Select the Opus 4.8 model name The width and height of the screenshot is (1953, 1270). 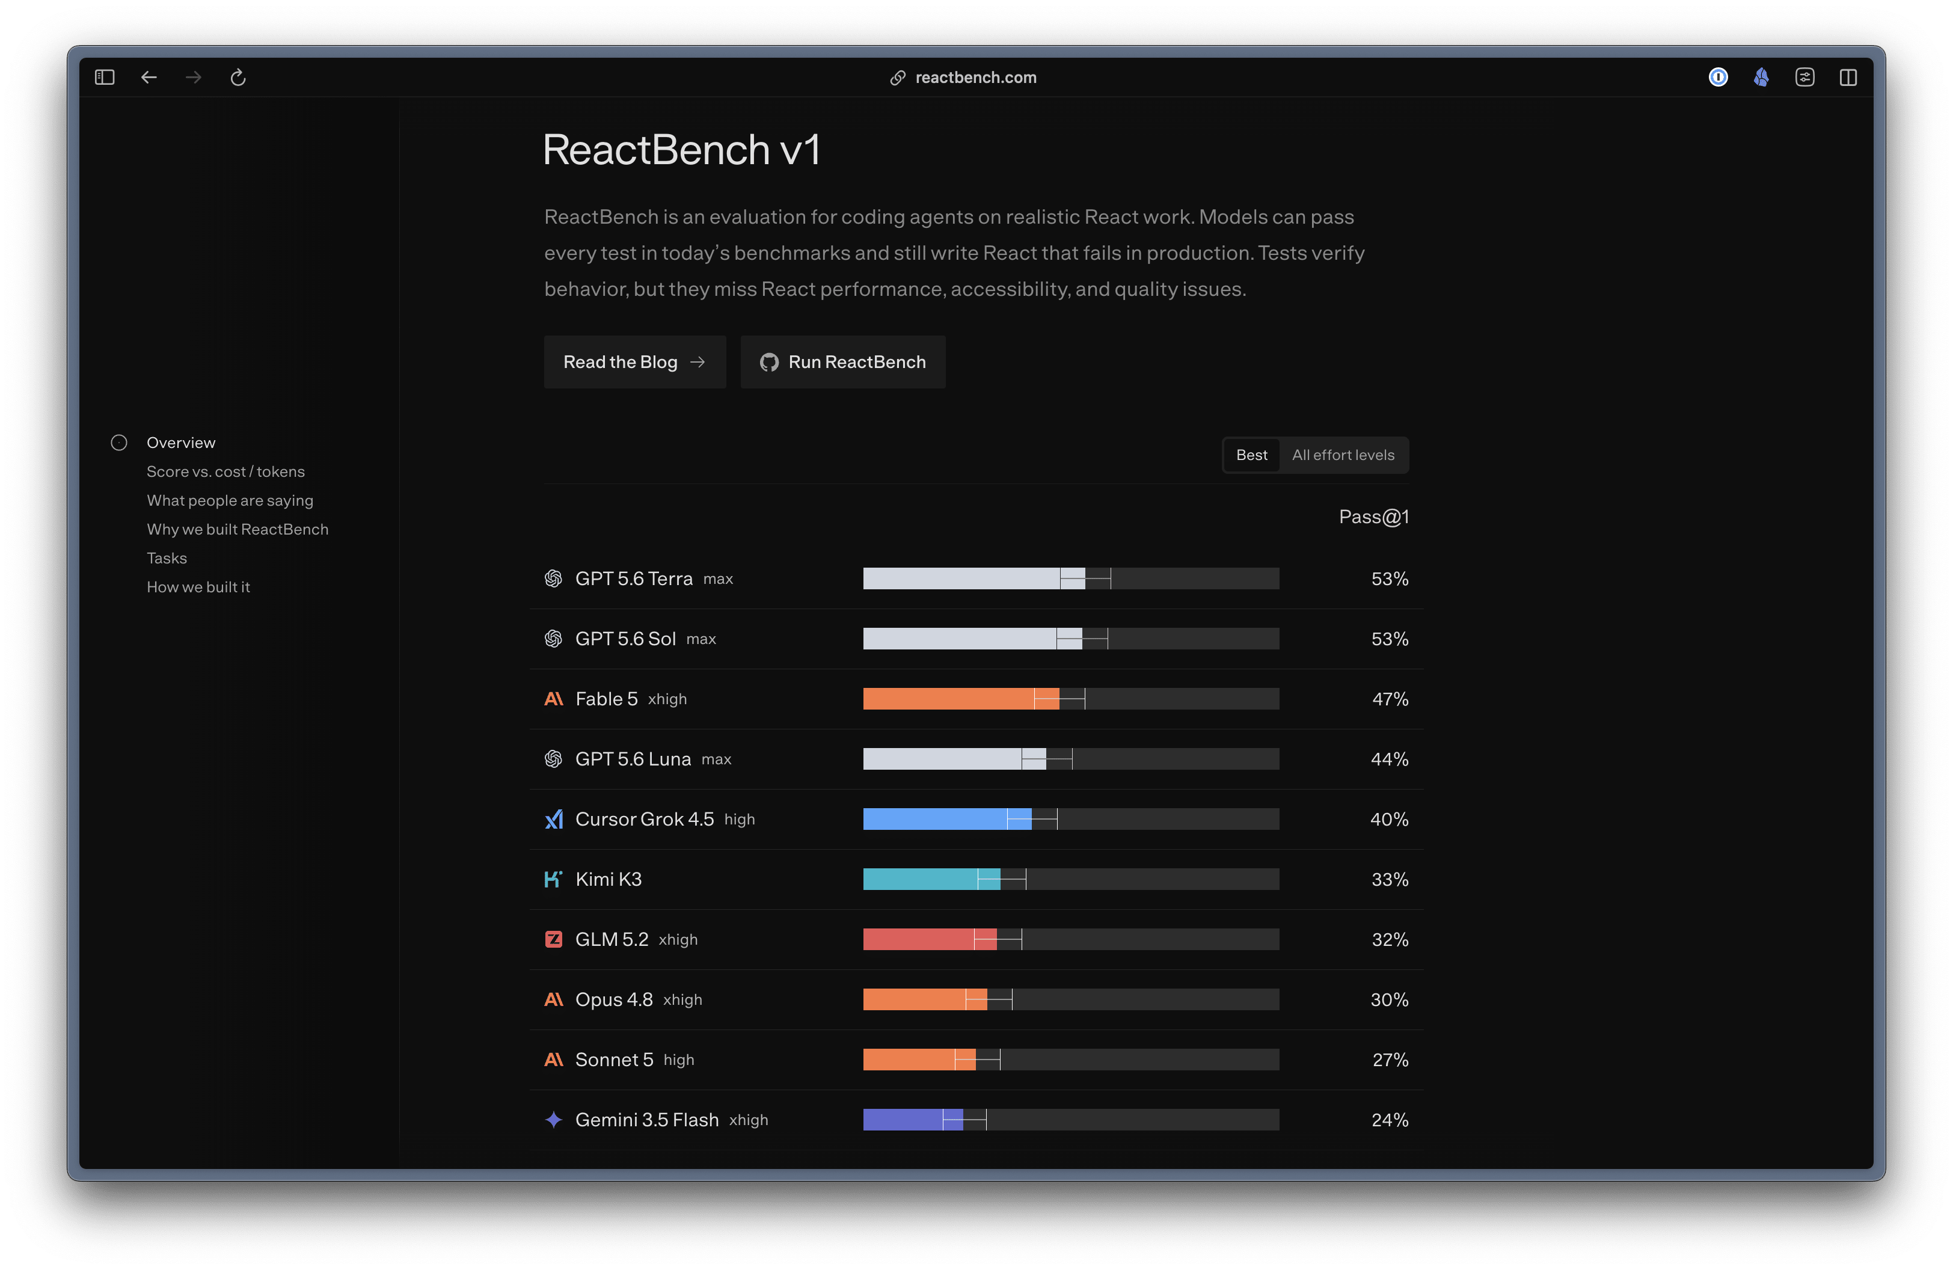coord(614,999)
